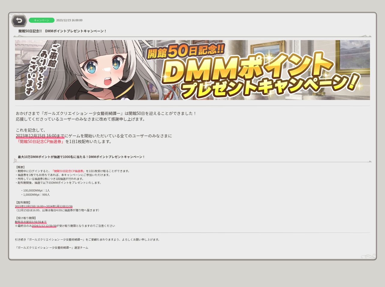The image size is (385, 287).
Task: Click the heading 最大10万DMMポイントが抽選で1000名に当たる!
Action: point(81,157)
